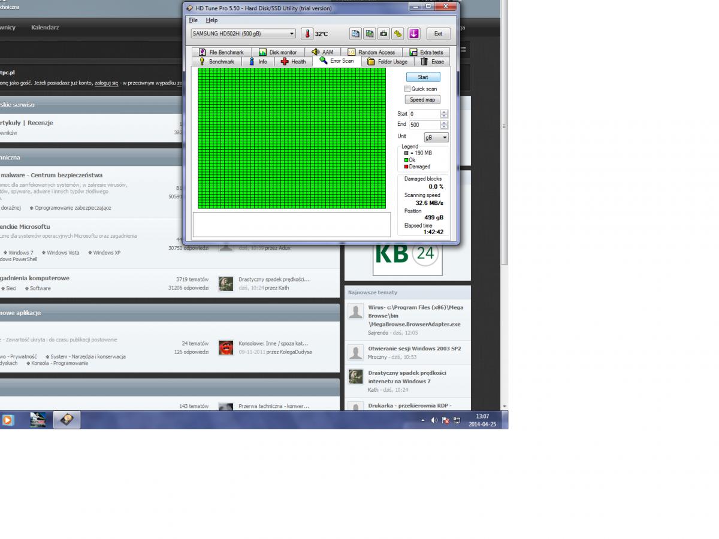Click the Exit button in HD Tune
This screenshot has width=719, height=539.
[x=438, y=34]
